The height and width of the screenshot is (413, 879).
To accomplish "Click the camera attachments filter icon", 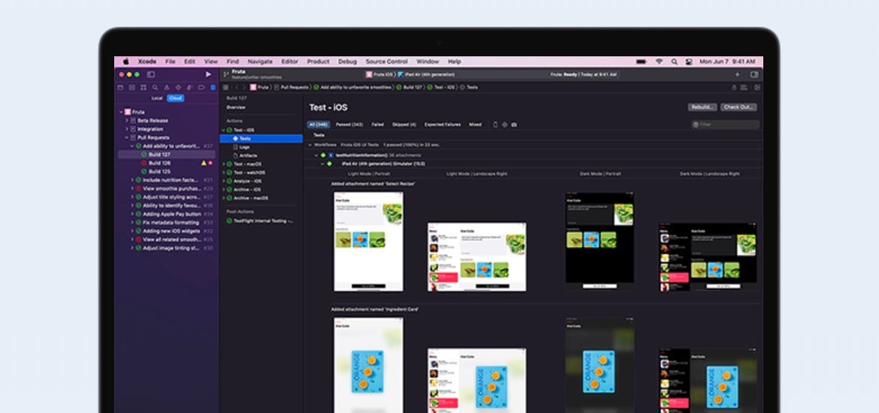I will (514, 125).
